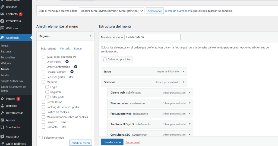Screen dimensions: 278x146
Task: Check Más información sobre las cookies
Action: (43, 117)
